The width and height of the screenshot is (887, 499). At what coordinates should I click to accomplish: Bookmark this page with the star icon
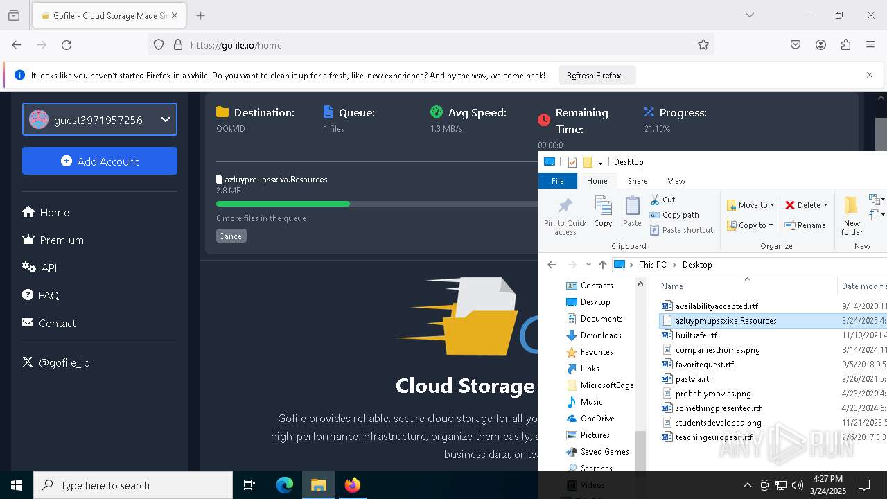click(703, 45)
